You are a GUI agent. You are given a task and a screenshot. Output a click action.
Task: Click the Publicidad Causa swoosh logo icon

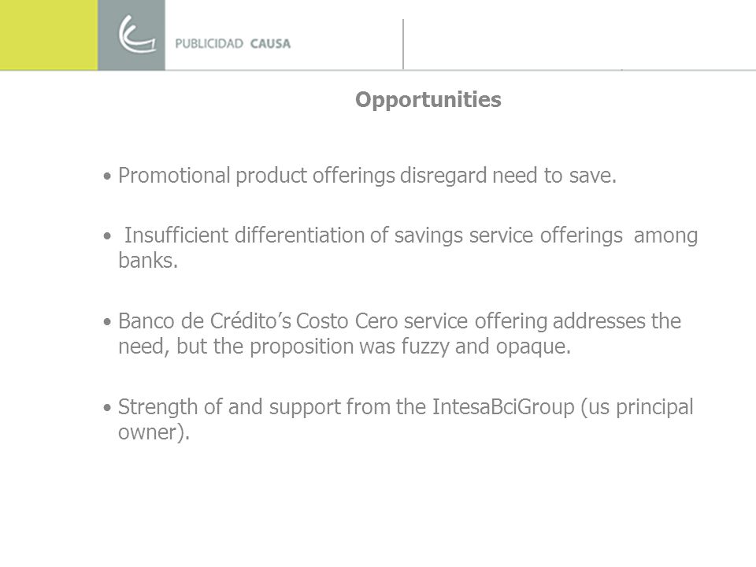coord(136,34)
